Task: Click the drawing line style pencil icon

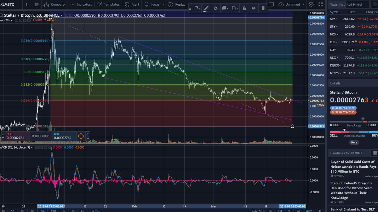Action: tap(206, 8)
